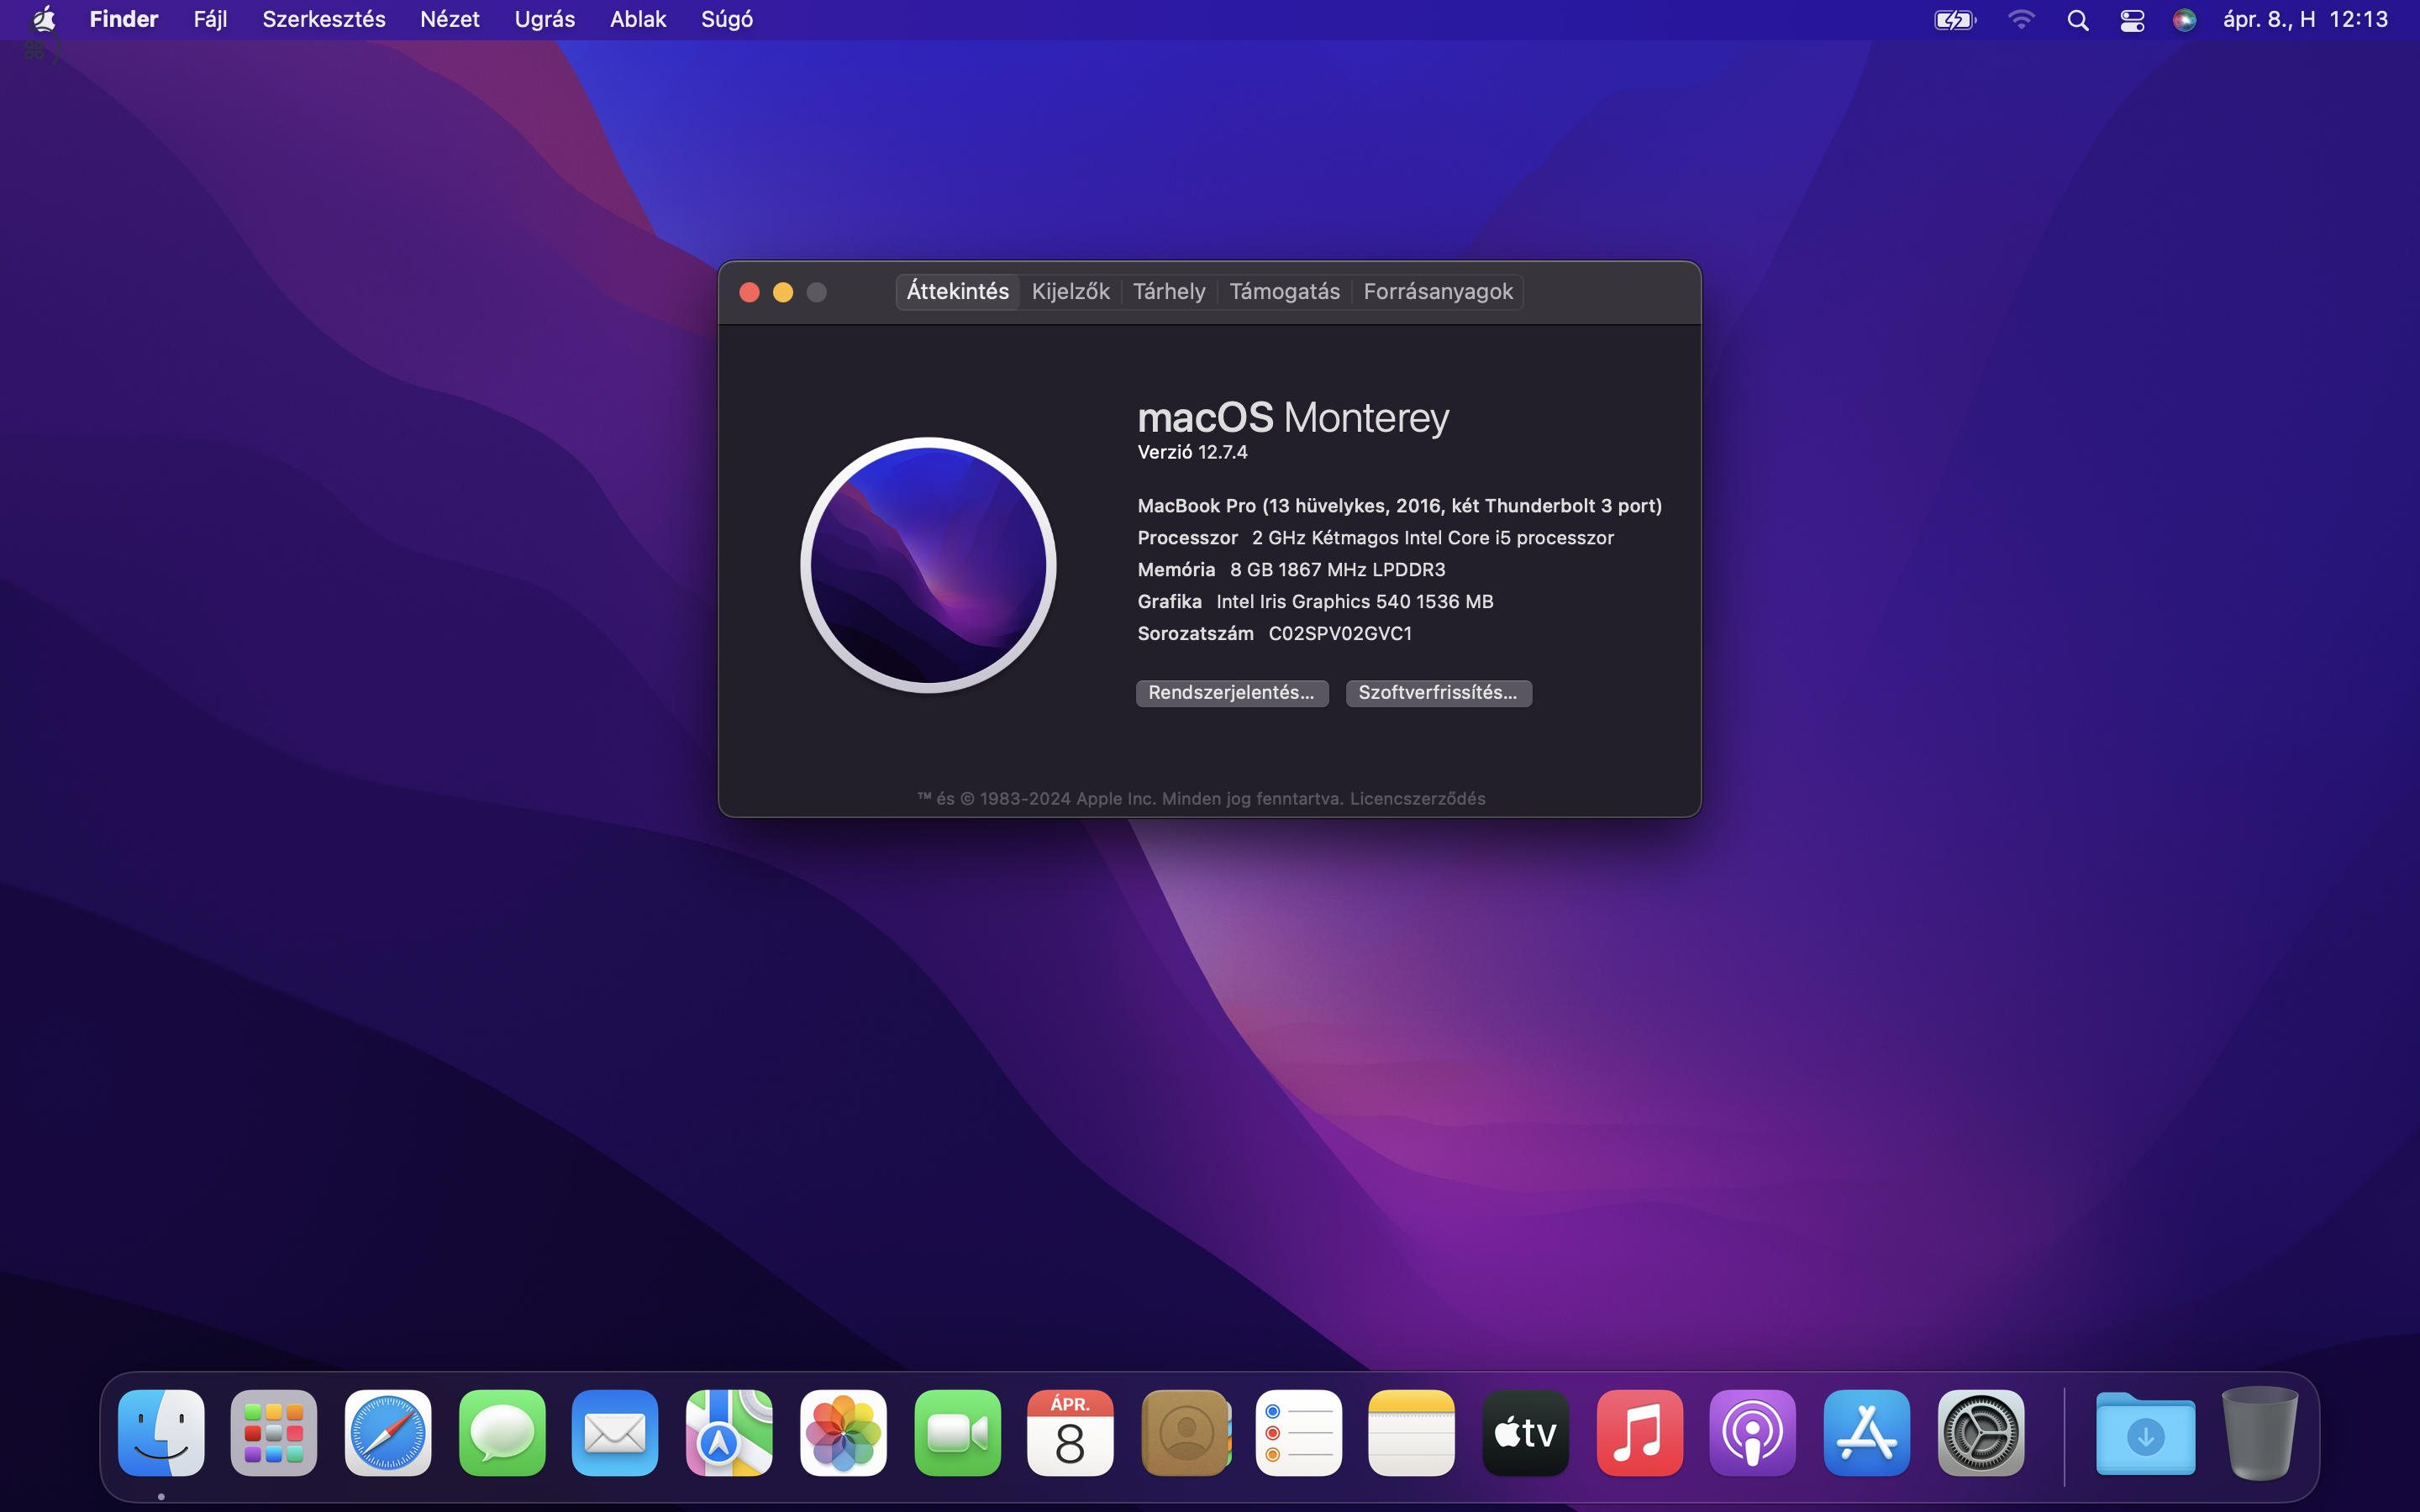Click the MacBook Pro model description line
The image size is (2420, 1512).
pos(1399,505)
